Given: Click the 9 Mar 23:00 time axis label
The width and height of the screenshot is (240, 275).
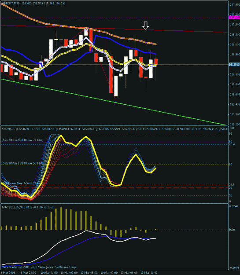Looking at the screenshot, I should coord(28,272).
